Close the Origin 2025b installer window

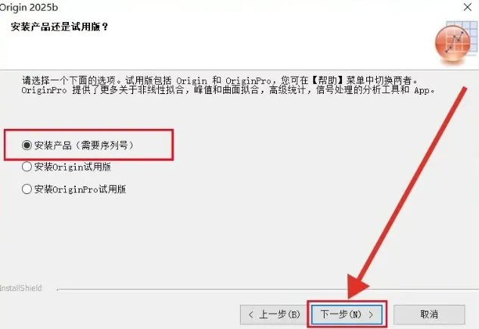pyautogui.click(x=468, y=7)
